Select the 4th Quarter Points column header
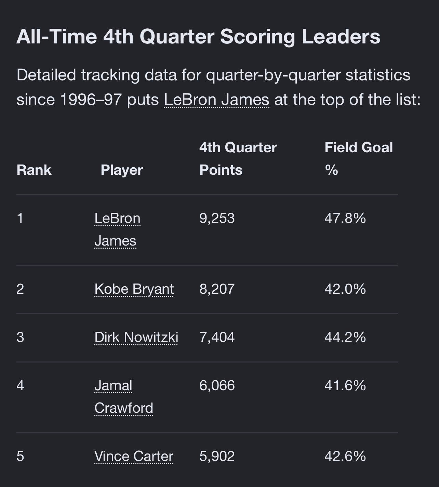Screen dimensions: 439x487 pyautogui.click(x=238, y=159)
